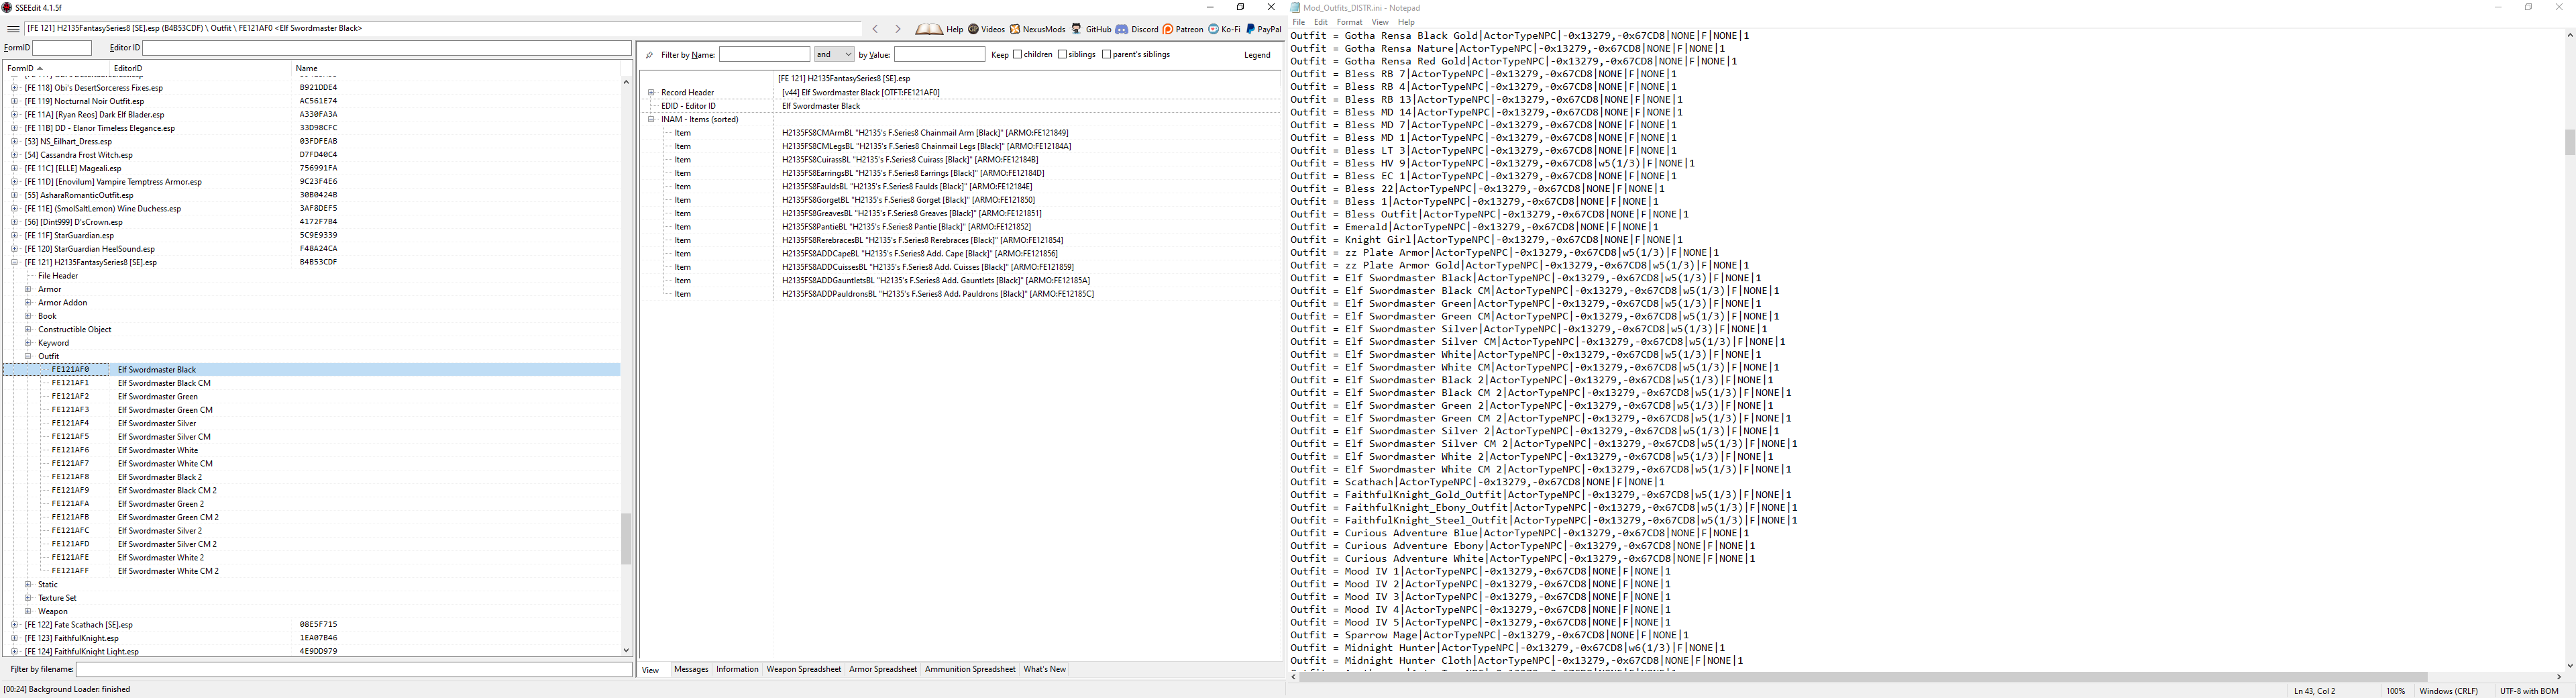Focus the Editor ID search field
Viewport: 2576px width, 698px height.
point(387,48)
